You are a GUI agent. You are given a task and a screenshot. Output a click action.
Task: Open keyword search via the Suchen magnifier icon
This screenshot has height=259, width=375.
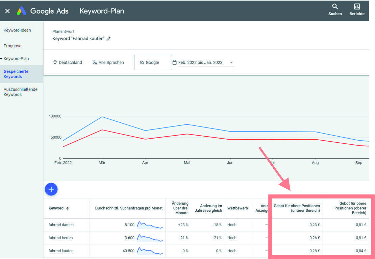[334, 7]
